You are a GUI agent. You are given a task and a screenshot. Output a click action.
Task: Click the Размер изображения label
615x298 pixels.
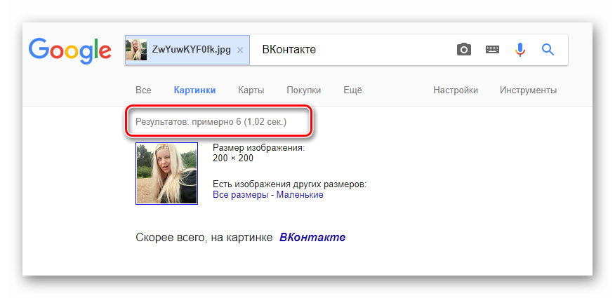tap(258, 148)
